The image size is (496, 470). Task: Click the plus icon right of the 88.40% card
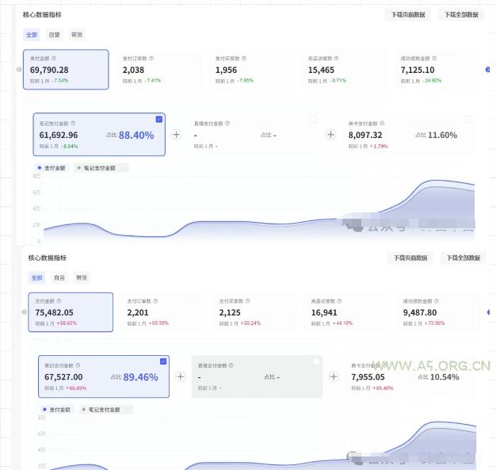(176, 135)
